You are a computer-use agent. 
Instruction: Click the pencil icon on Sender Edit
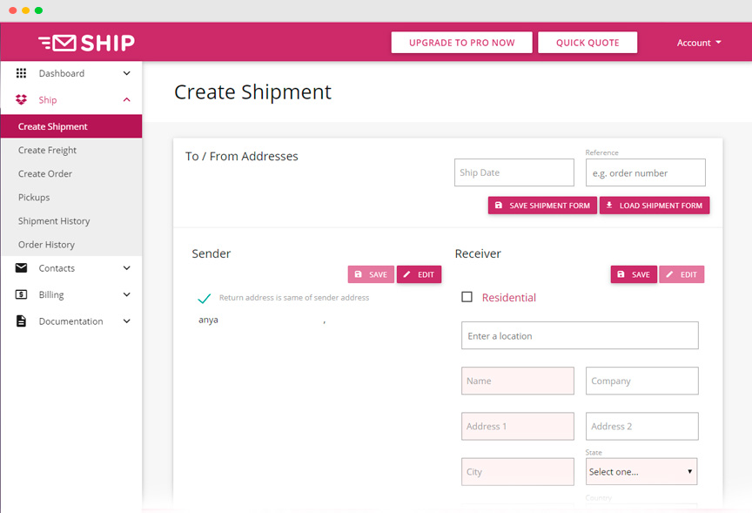click(406, 274)
